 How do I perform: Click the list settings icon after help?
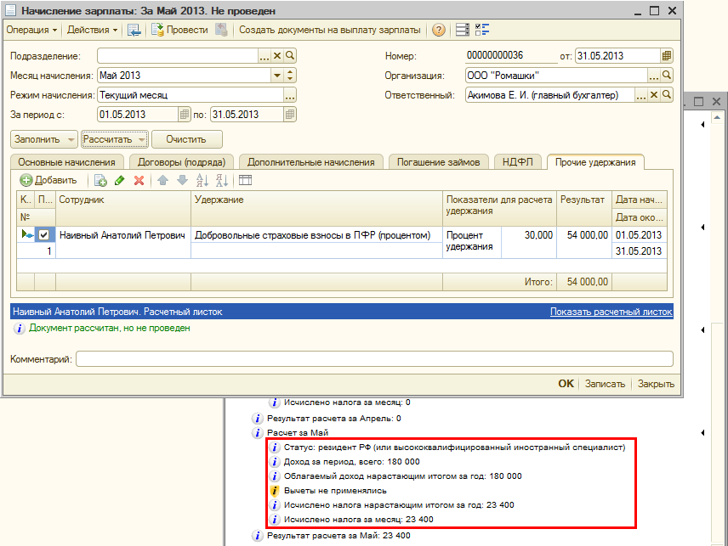click(463, 30)
